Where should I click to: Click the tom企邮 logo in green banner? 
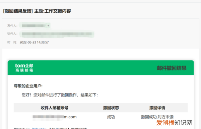click(24, 68)
